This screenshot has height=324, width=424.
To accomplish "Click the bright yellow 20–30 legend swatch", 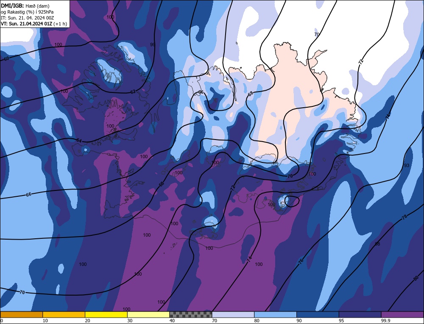I will click(106, 315).
